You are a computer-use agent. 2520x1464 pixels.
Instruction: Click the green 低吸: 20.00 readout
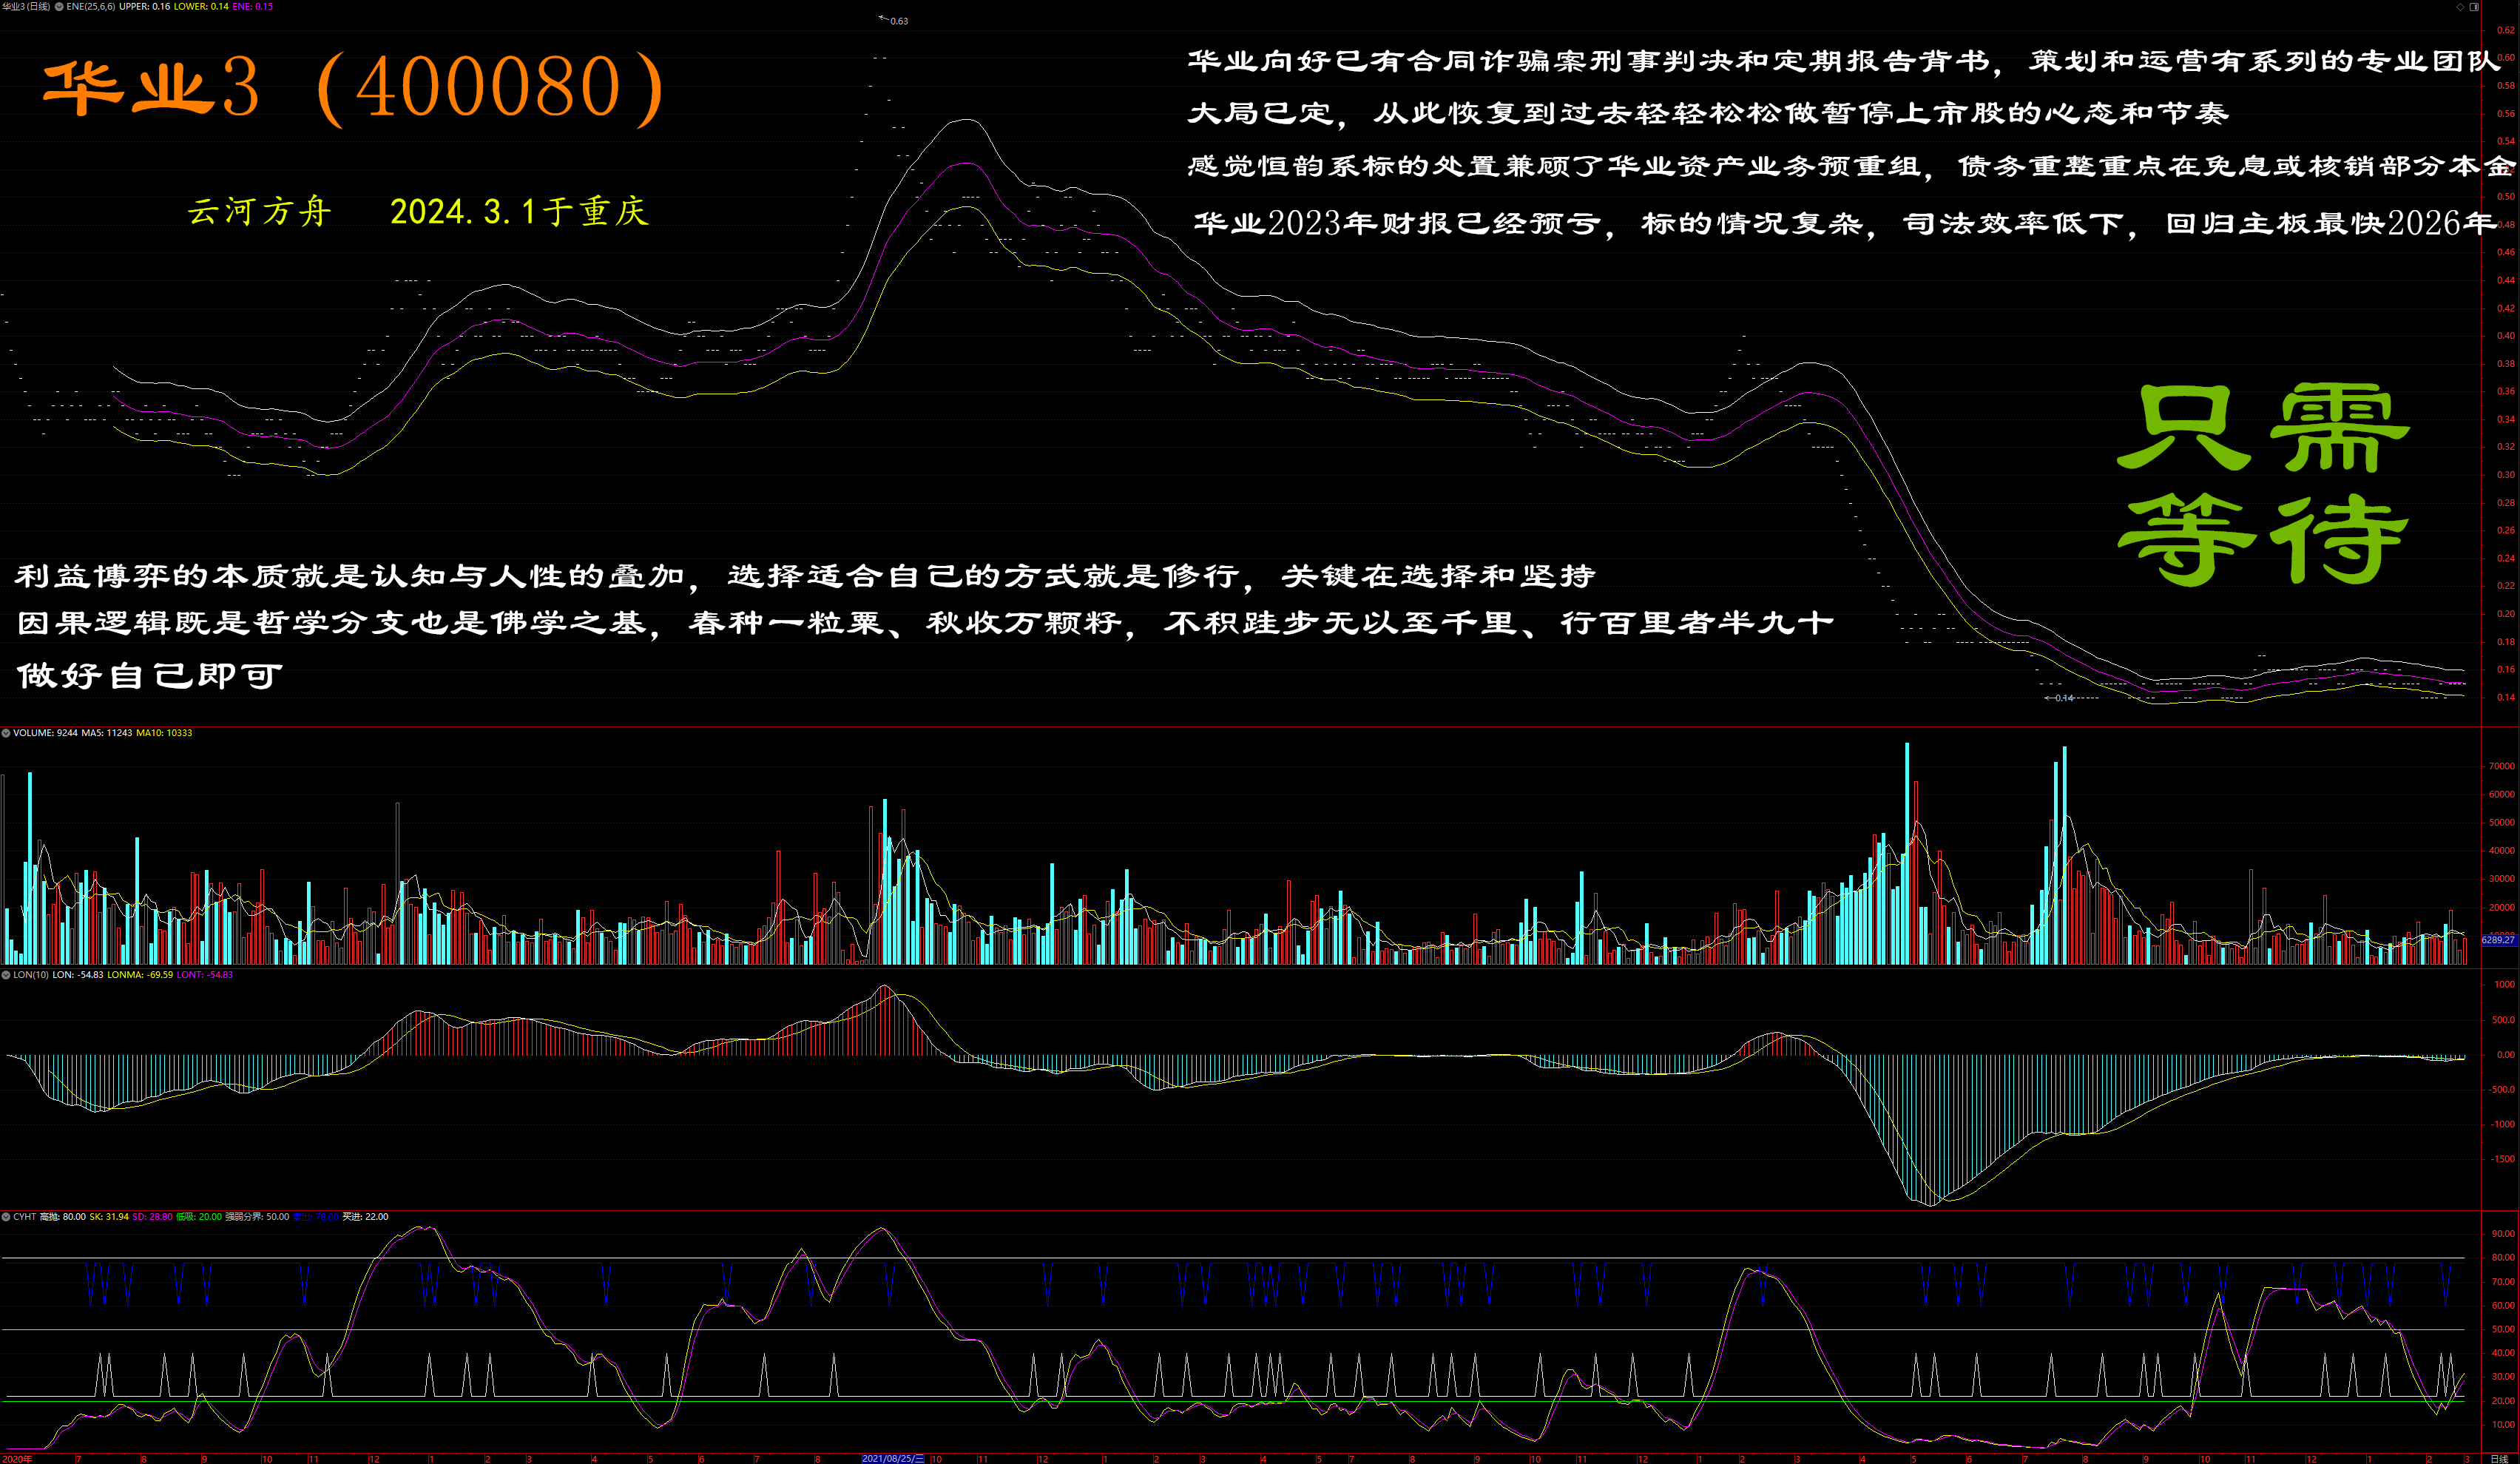point(199,1217)
